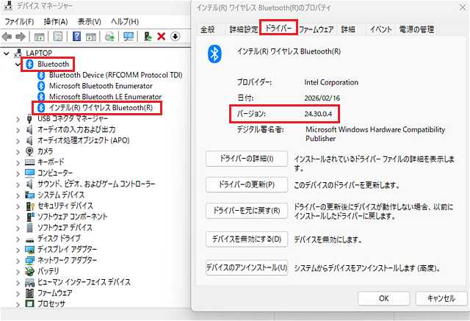Open the ファイル(F) menu
The width and height of the screenshot is (470, 321).
pyautogui.click(x=19, y=21)
